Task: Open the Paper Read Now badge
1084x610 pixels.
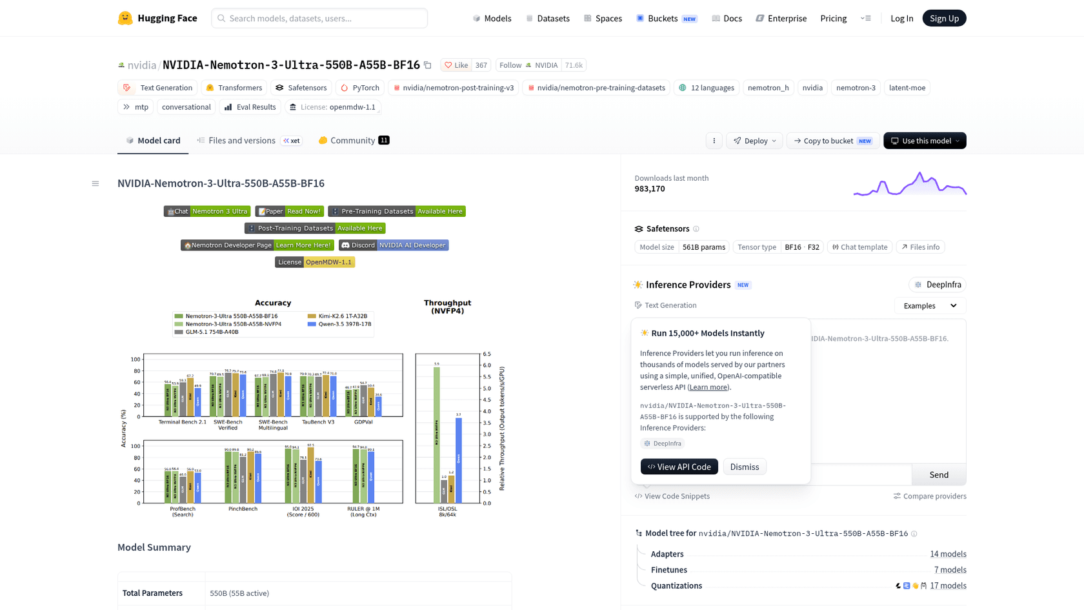Action: point(289,211)
